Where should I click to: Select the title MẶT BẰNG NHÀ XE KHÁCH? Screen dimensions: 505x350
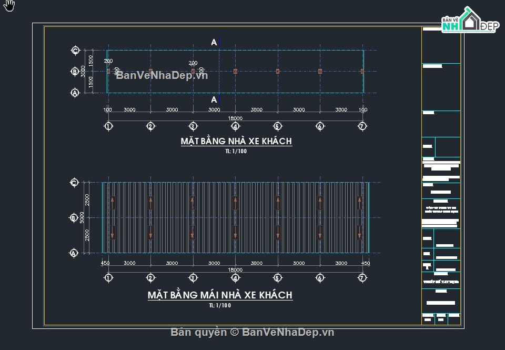(237, 141)
